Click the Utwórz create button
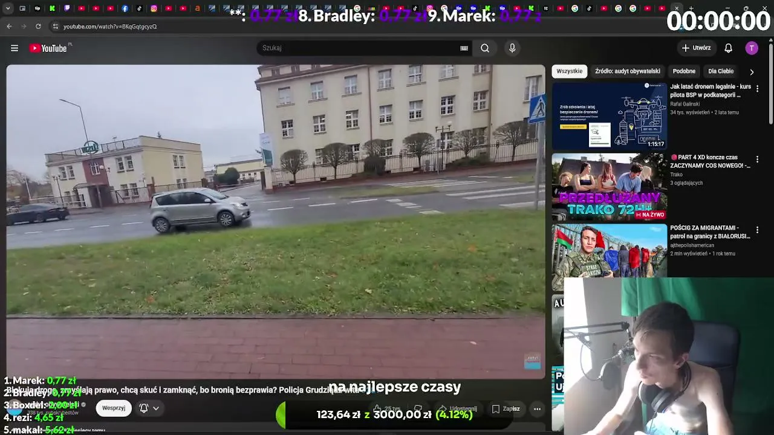Viewport: 774px width, 435px height. tap(697, 48)
